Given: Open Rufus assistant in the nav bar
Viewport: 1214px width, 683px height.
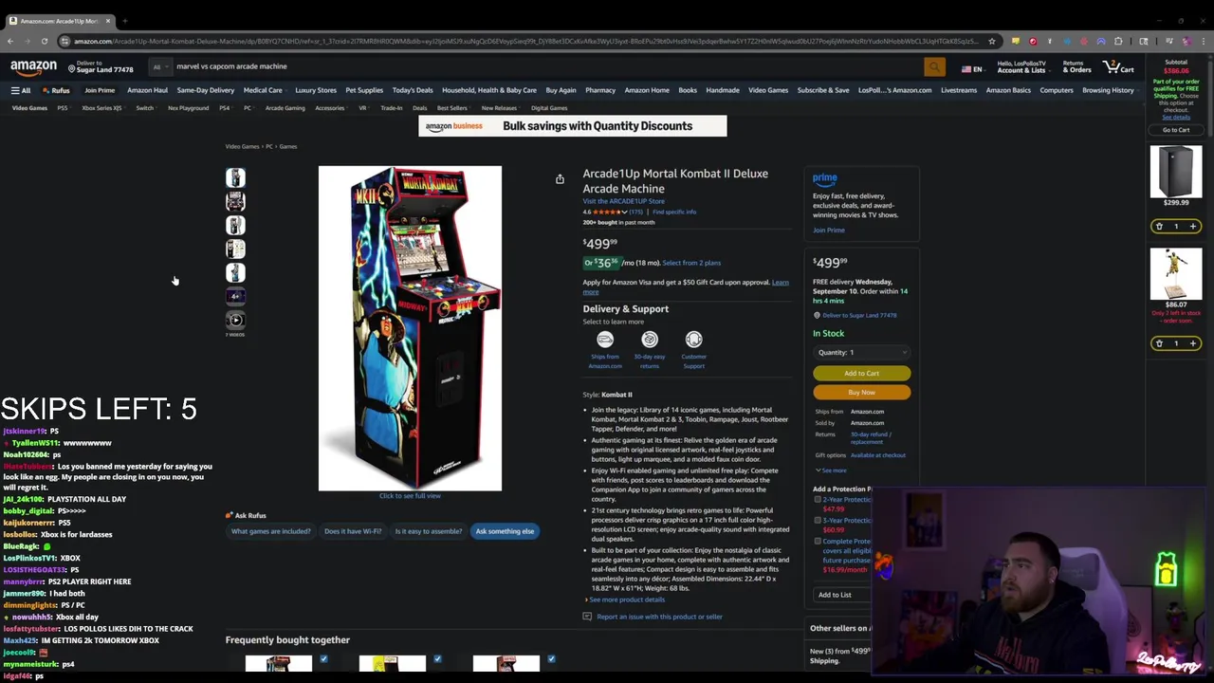Looking at the screenshot, I should coord(56,90).
